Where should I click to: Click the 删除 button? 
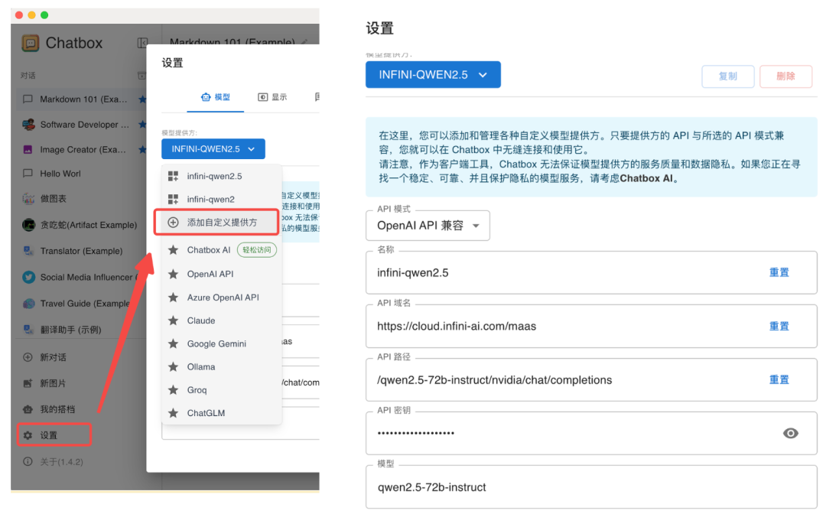pos(785,76)
